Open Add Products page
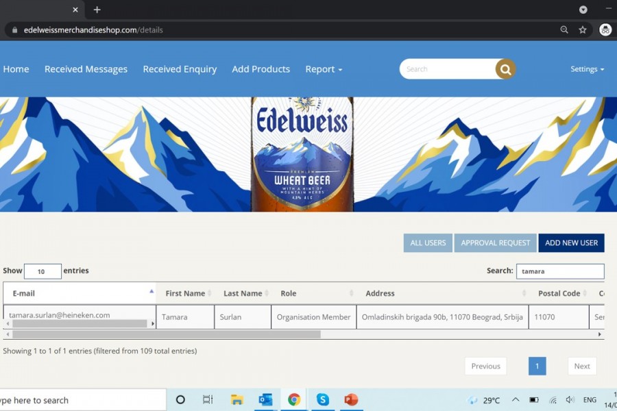The width and height of the screenshot is (617, 411). point(261,69)
